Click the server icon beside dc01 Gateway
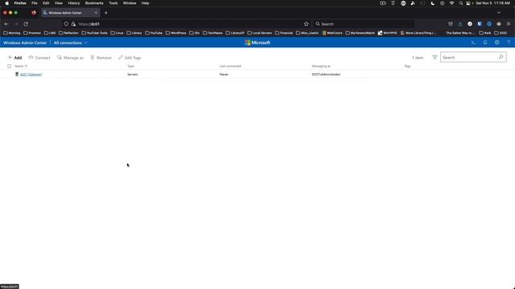The image size is (515, 289). click(17, 75)
